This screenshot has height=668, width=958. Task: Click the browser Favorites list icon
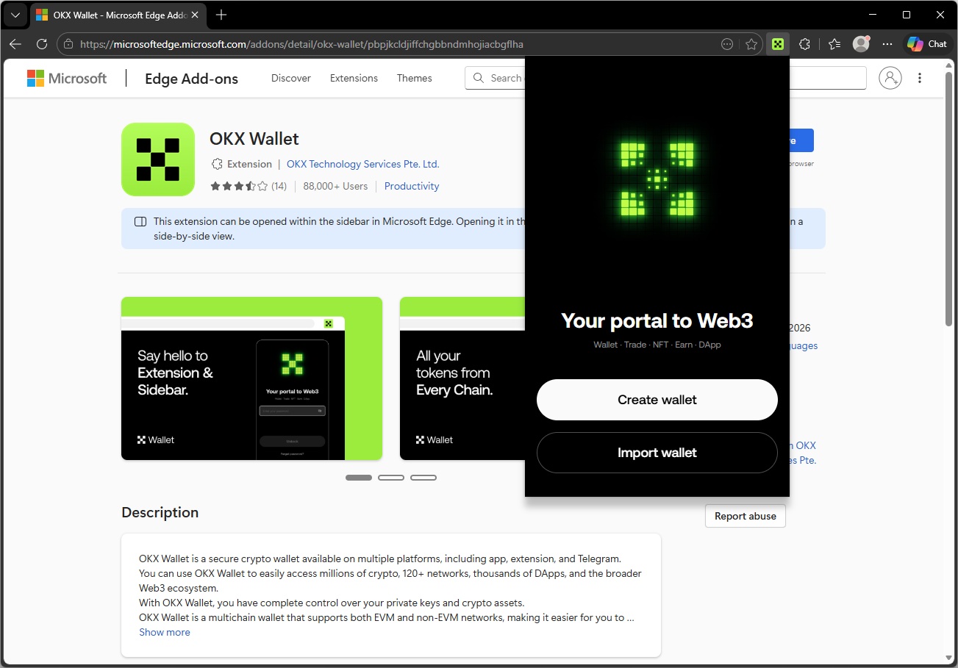(834, 44)
